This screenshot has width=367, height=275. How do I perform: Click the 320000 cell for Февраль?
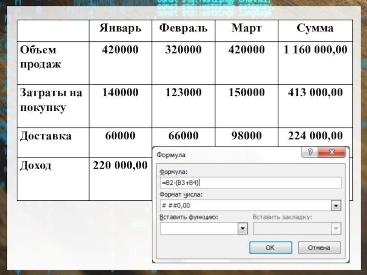(183, 63)
